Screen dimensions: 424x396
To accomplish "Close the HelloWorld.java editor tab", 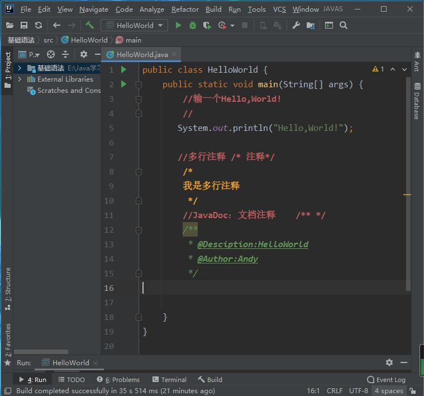I will coord(175,54).
